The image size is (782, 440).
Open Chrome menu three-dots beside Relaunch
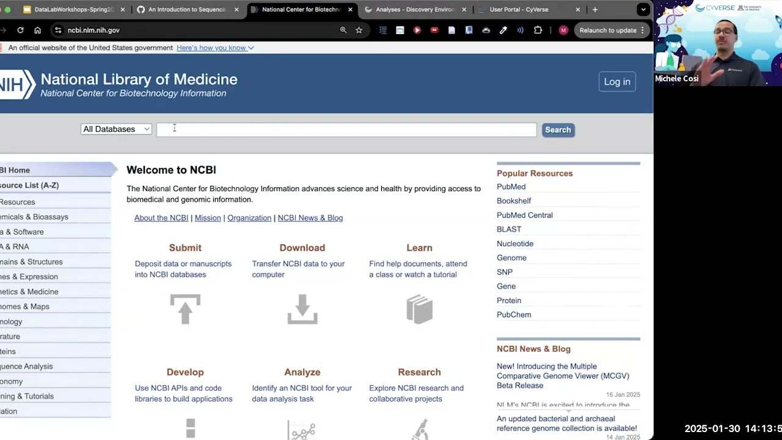coord(642,30)
